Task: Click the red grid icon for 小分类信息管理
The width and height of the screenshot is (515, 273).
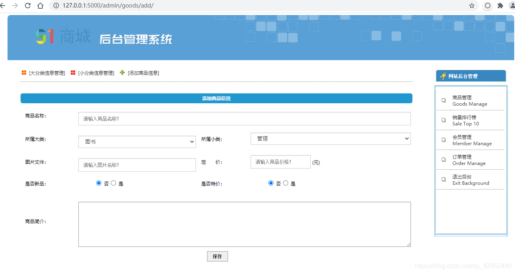Action: coord(73,73)
